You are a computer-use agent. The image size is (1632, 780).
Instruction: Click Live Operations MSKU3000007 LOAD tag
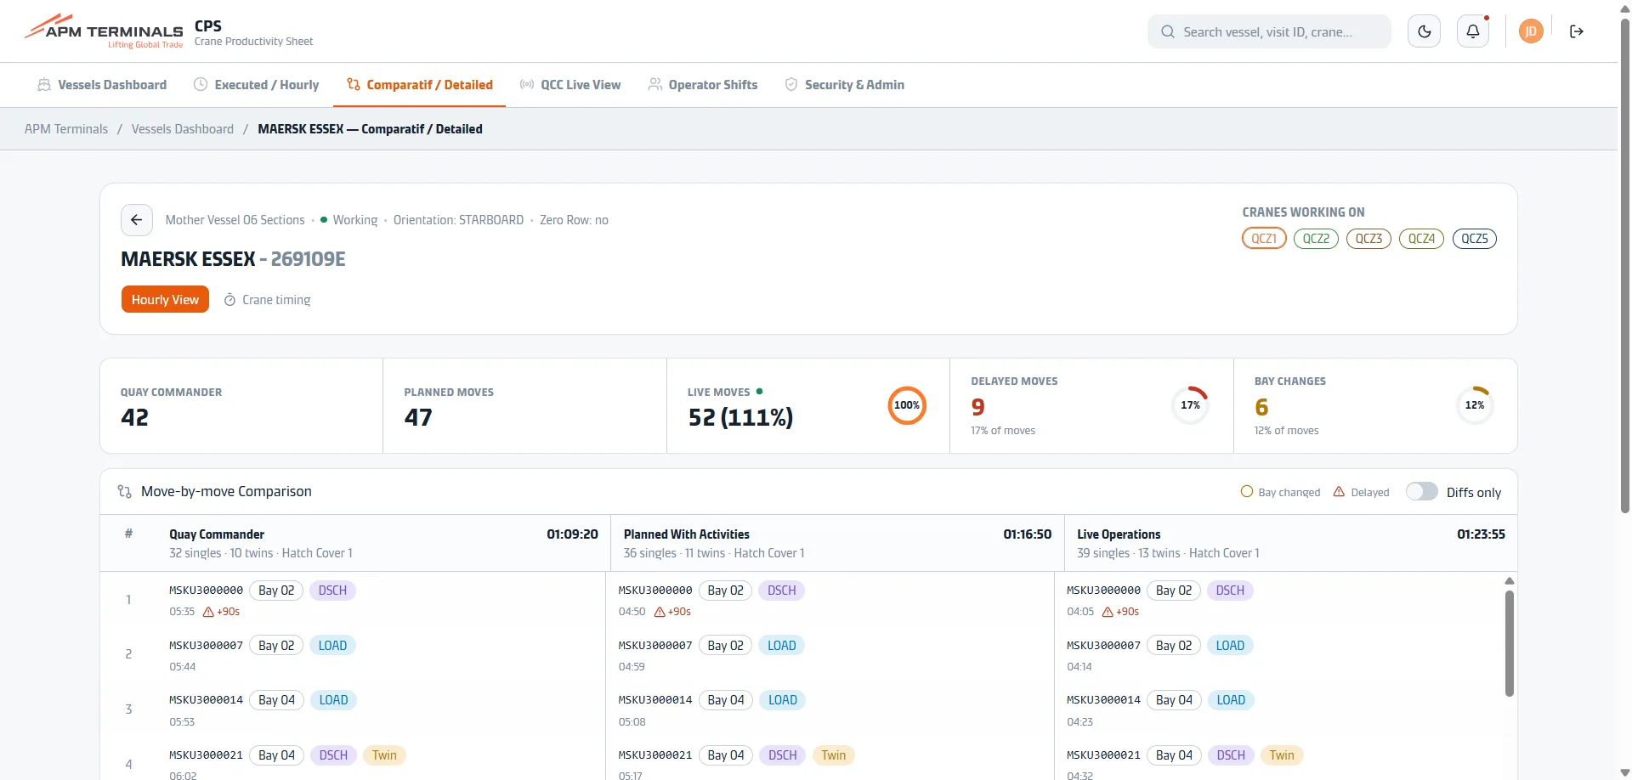(1230, 646)
